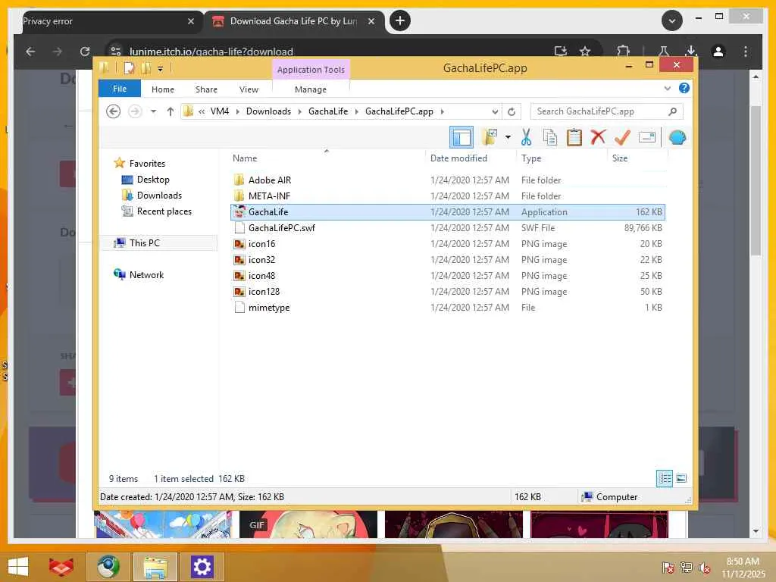Image resolution: width=776 pixels, height=582 pixels.
Task: Click GachaLife in the address breadcrumb
Action: pyautogui.click(x=328, y=111)
